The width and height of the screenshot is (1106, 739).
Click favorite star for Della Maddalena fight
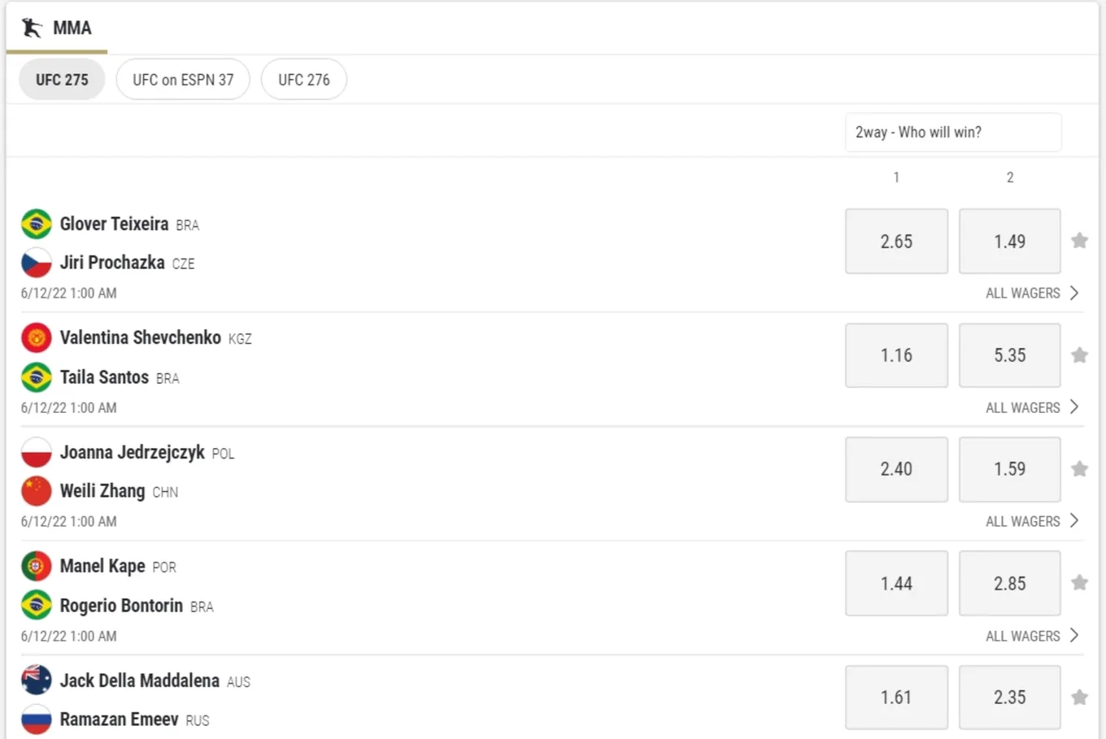pos(1079,698)
